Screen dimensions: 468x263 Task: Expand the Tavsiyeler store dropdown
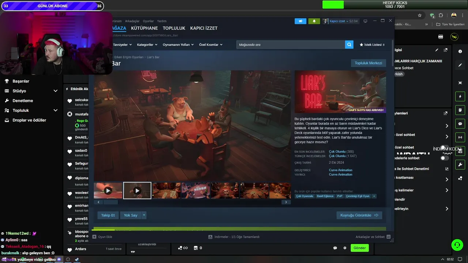122,45
